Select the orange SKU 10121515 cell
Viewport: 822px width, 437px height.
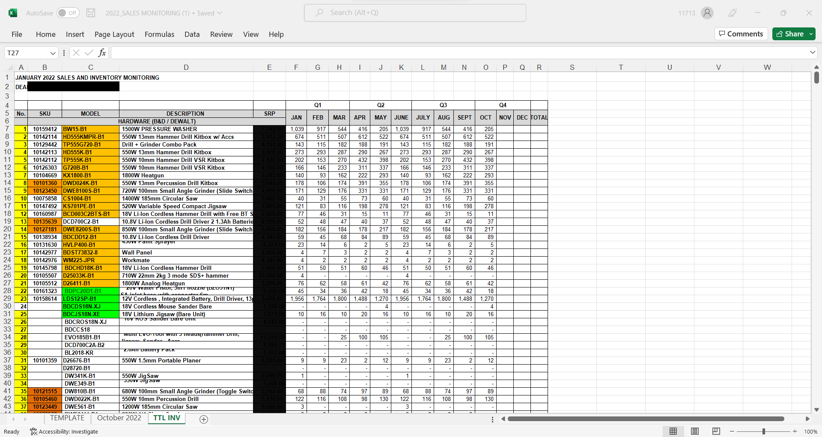[x=45, y=391]
